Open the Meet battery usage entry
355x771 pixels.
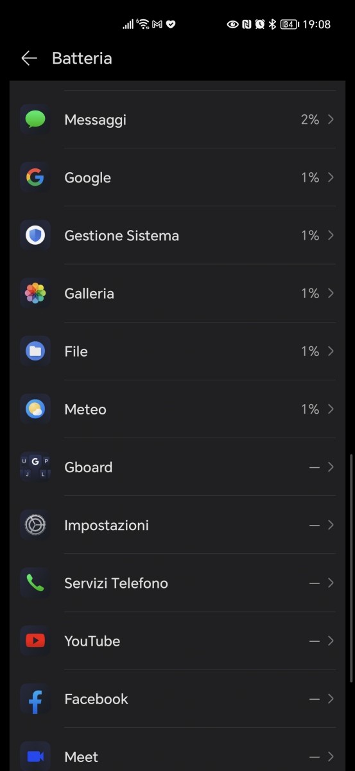click(x=177, y=752)
